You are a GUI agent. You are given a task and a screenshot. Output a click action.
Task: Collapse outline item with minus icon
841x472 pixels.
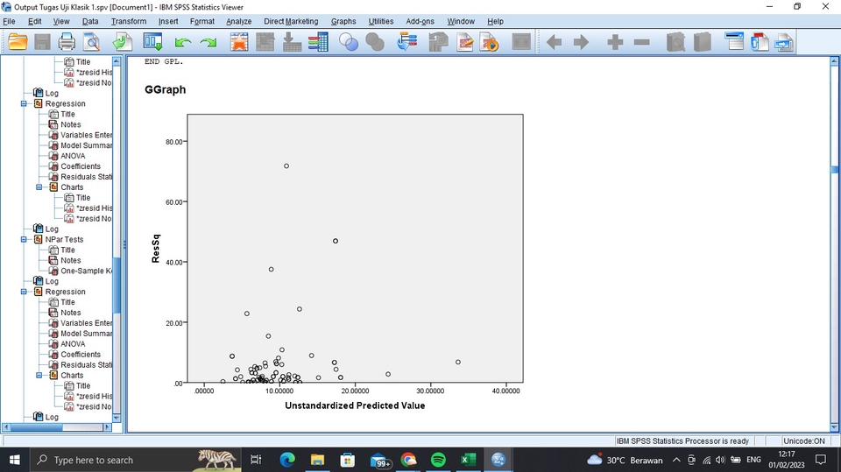tap(641, 42)
